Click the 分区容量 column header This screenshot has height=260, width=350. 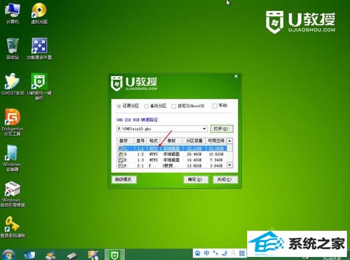(194, 141)
